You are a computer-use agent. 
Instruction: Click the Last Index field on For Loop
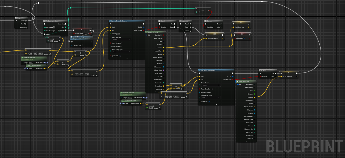pos(54,31)
